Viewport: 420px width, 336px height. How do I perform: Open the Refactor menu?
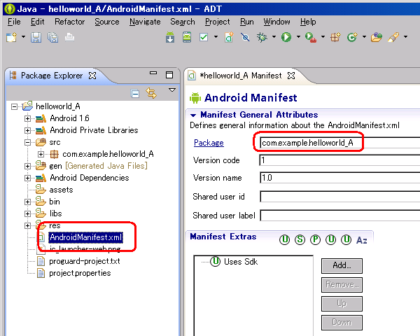click(x=69, y=22)
